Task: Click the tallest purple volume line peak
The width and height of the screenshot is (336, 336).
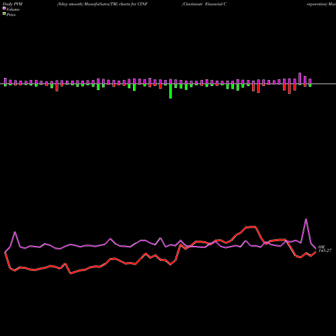Action: tap(306, 220)
